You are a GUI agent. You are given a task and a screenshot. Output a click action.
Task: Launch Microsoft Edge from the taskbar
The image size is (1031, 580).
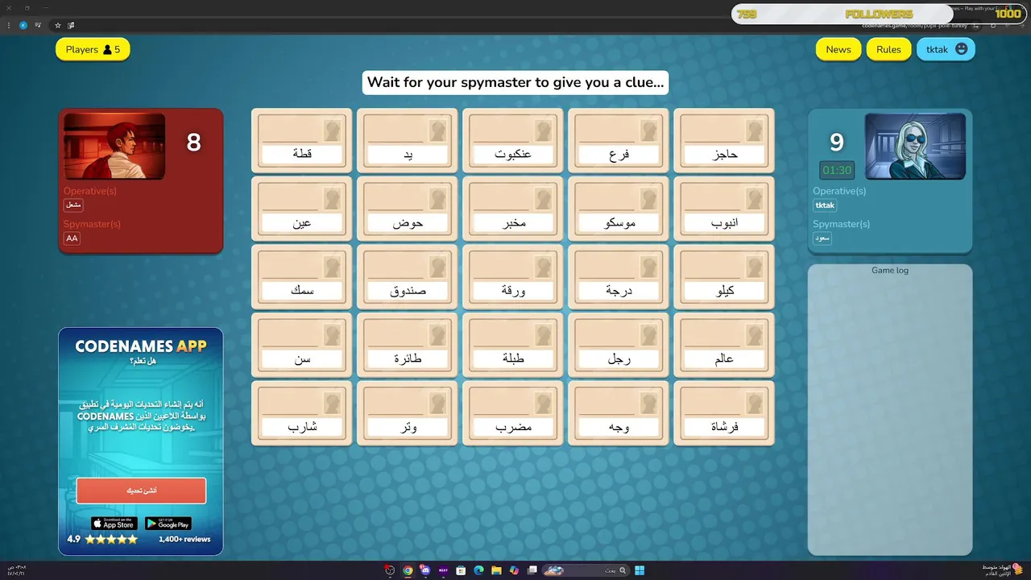click(x=478, y=570)
